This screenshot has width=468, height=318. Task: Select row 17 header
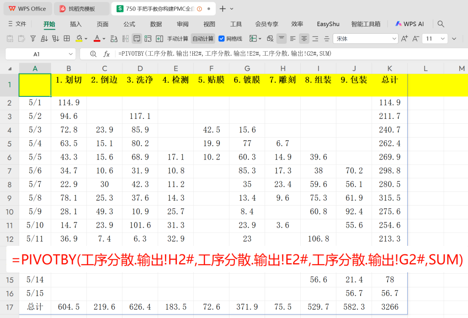coord(10,307)
